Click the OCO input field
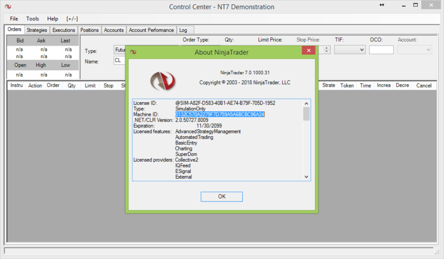This screenshot has width=444, height=259. [x=381, y=50]
